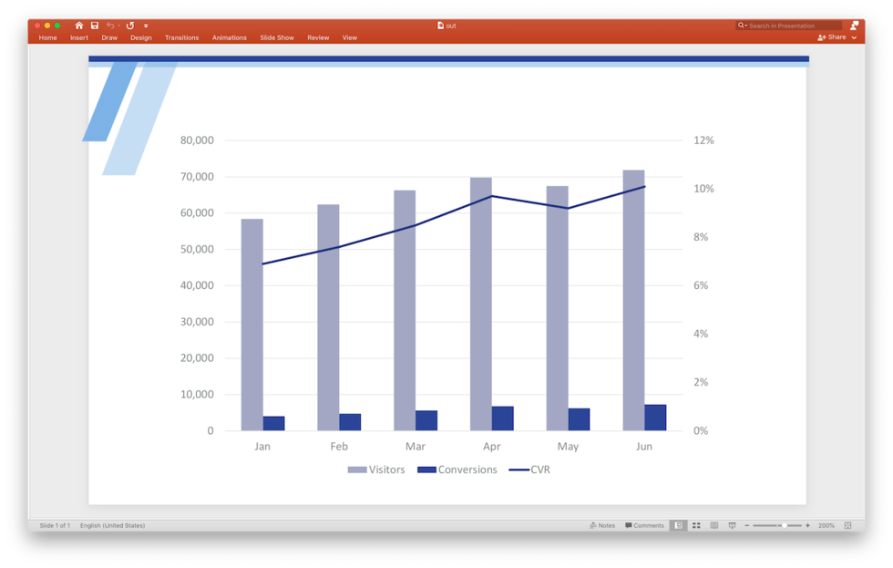Switch to the Design tab
Image resolution: width=893 pixels, height=568 pixels.
(x=140, y=37)
